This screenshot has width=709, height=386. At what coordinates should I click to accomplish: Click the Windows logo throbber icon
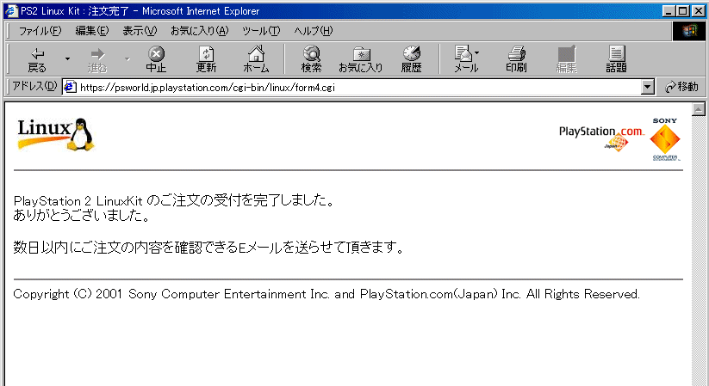point(688,31)
